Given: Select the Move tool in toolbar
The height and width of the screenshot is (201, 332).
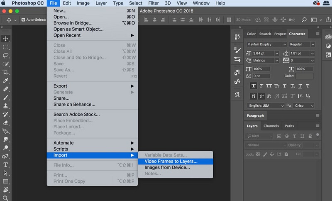Looking at the screenshot, I should pyautogui.click(x=6, y=39).
